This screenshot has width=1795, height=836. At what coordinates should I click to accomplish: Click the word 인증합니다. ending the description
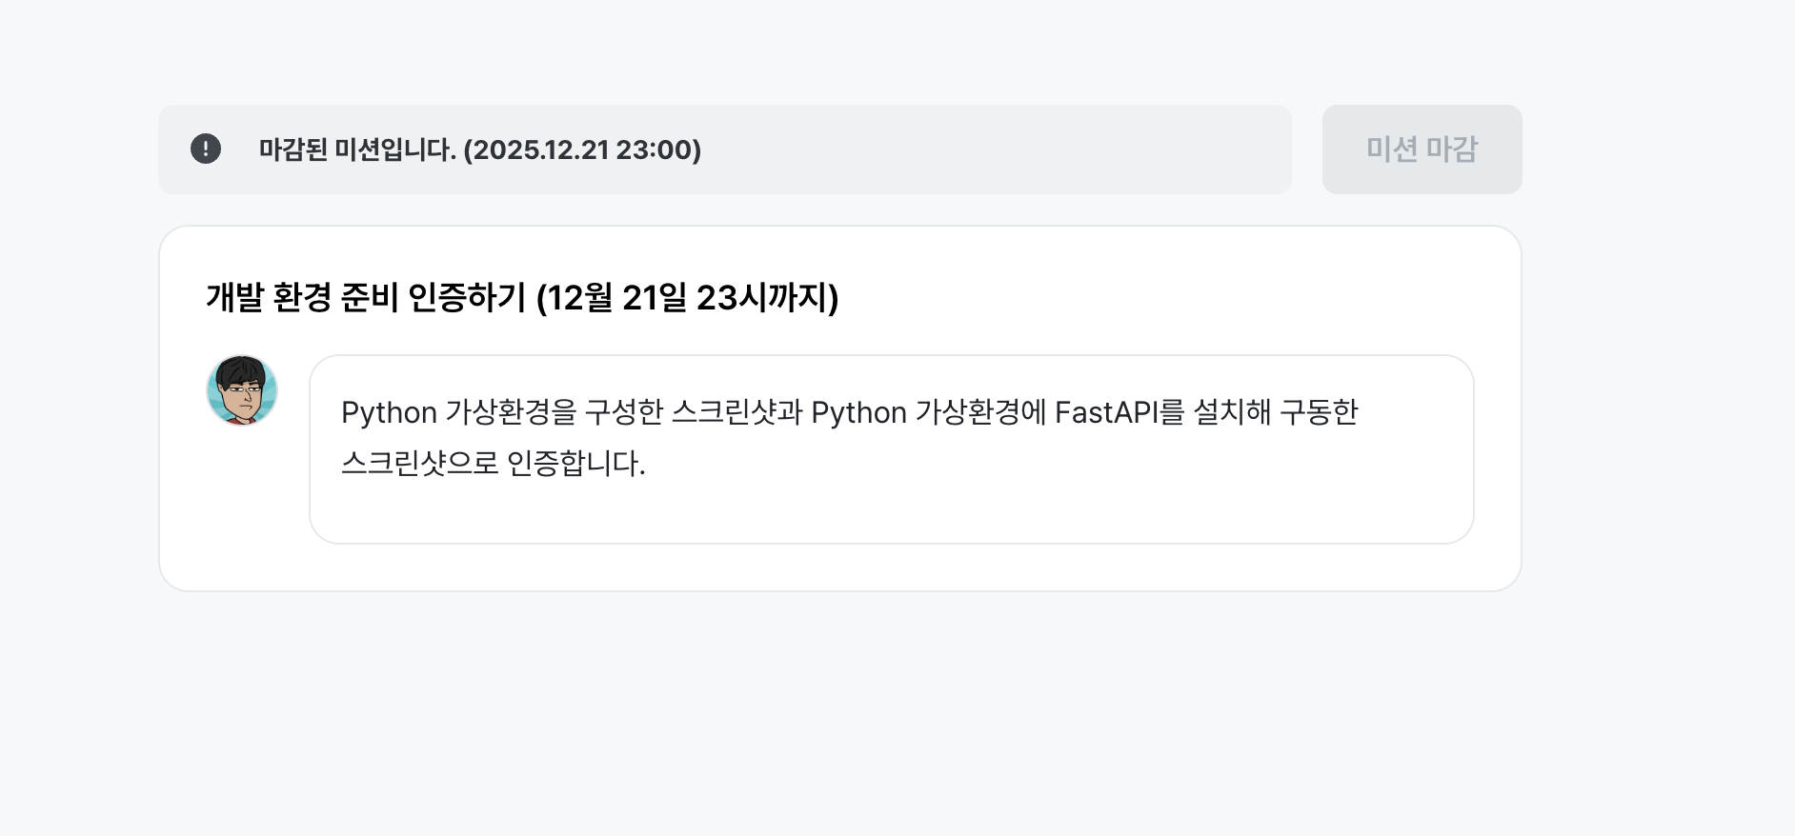tap(576, 464)
